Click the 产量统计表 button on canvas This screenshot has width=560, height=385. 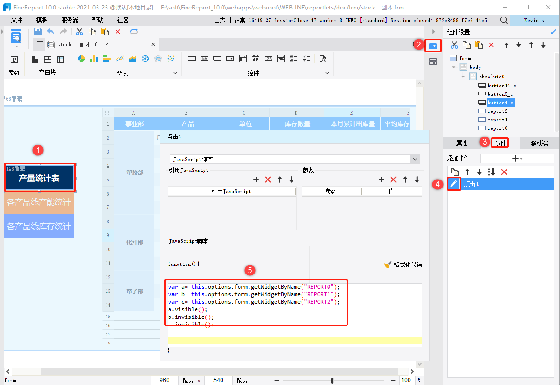point(39,178)
